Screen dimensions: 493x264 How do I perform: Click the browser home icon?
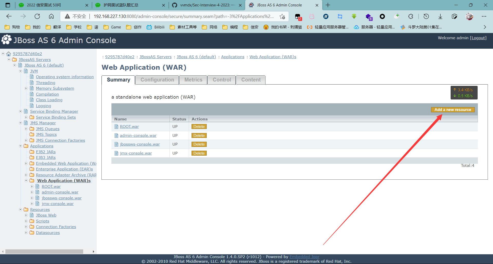51,16
